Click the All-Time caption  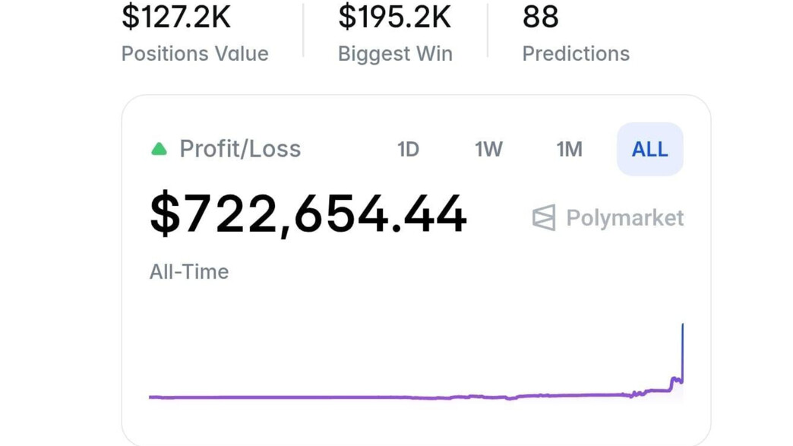(188, 272)
